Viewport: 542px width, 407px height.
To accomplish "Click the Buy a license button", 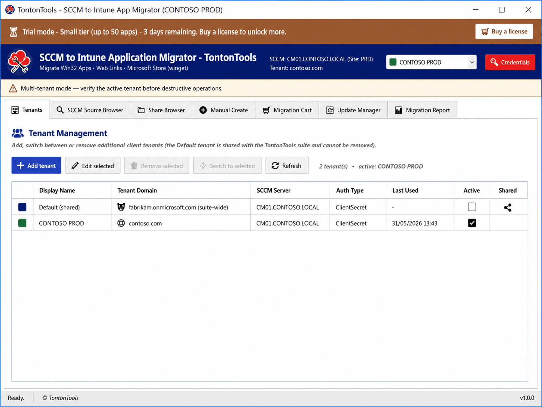I will click(504, 31).
